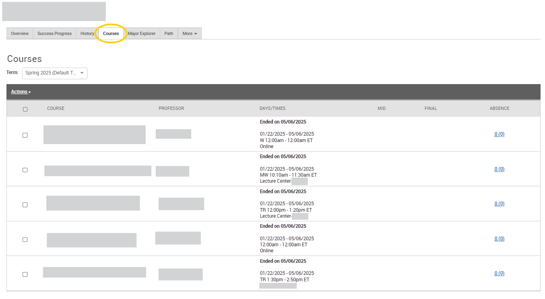
Task: Select checkbox for the TR 1:30pm course
Action: click(x=25, y=274)
